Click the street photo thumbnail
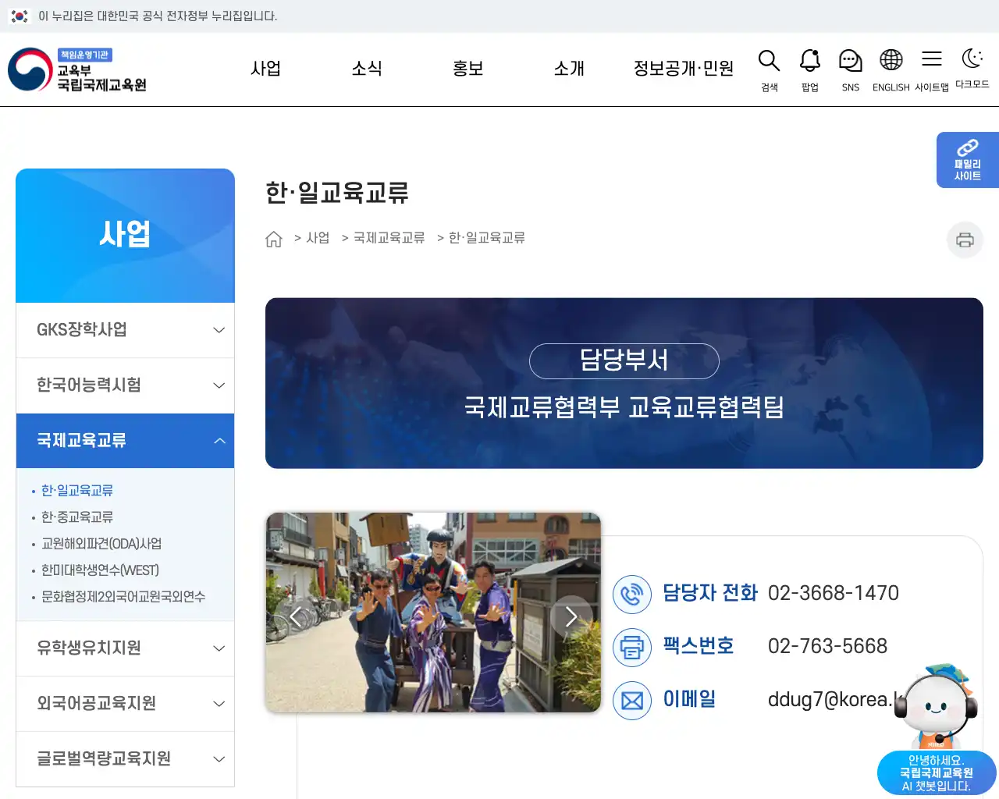Screen dimensions: 999x799 (433, 613)
